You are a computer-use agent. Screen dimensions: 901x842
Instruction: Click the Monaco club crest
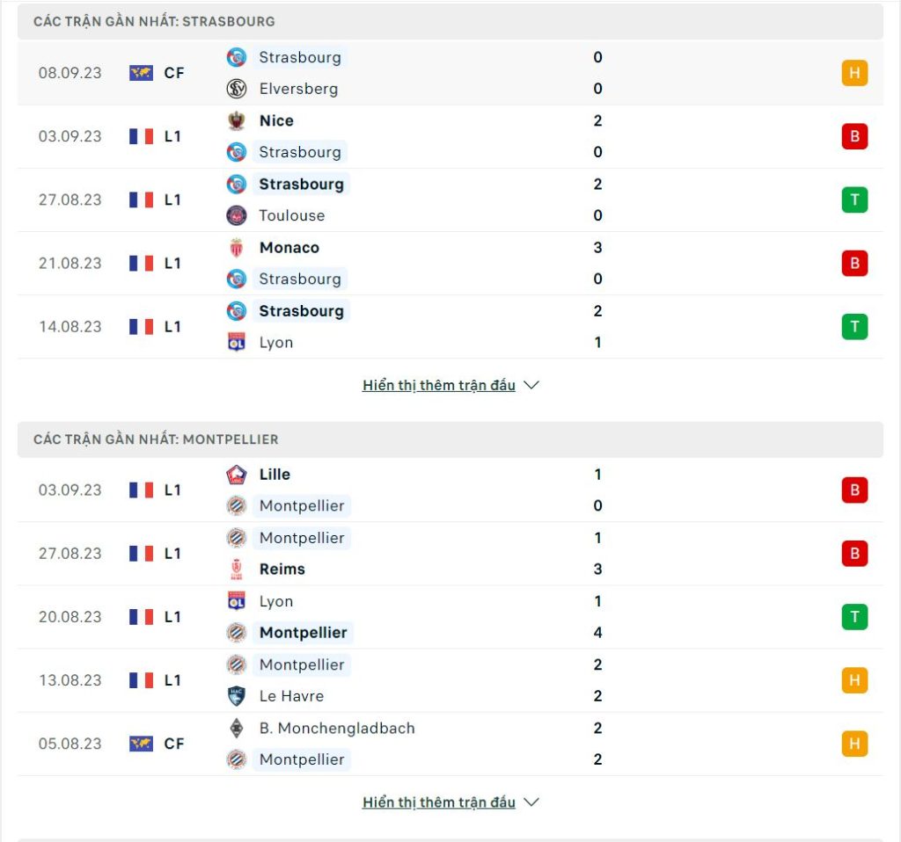[236, 247]
